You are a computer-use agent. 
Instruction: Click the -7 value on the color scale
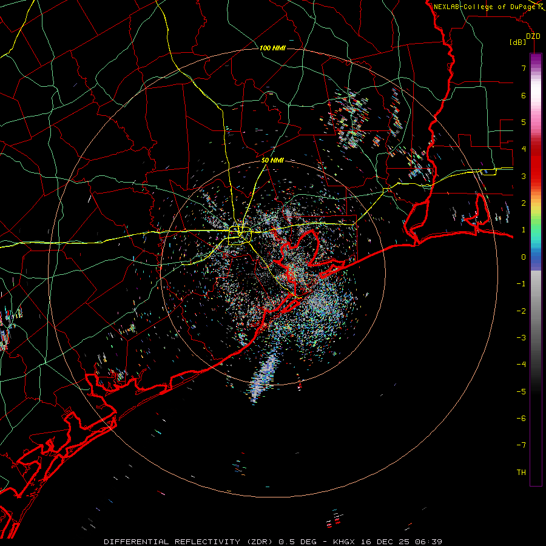point(521,445)
